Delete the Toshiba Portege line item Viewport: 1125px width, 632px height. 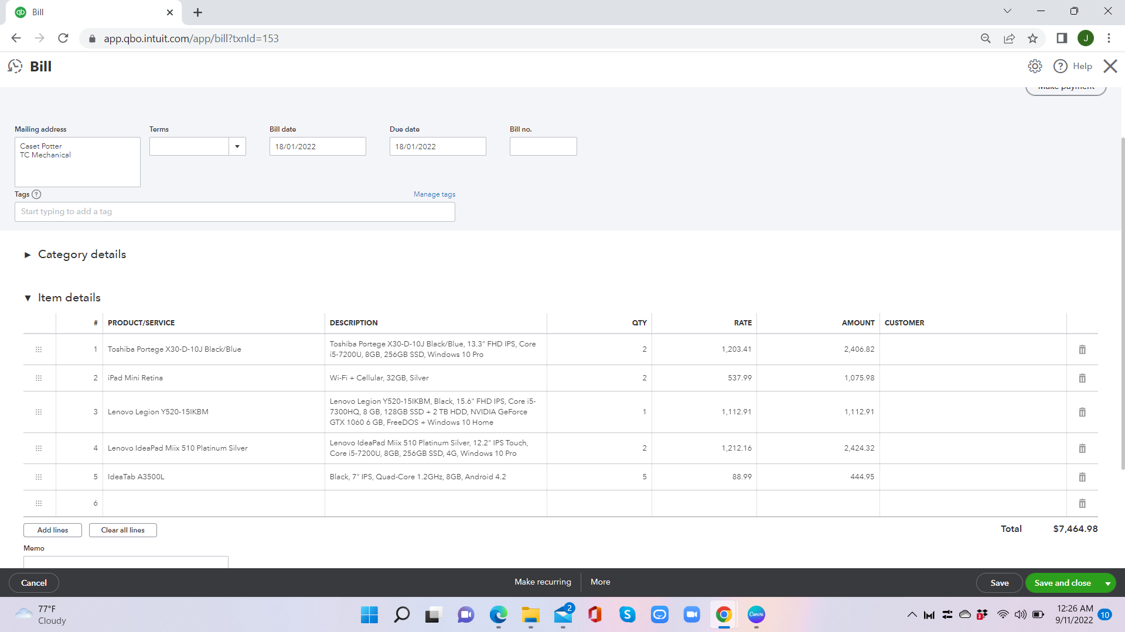(1082, 349)
